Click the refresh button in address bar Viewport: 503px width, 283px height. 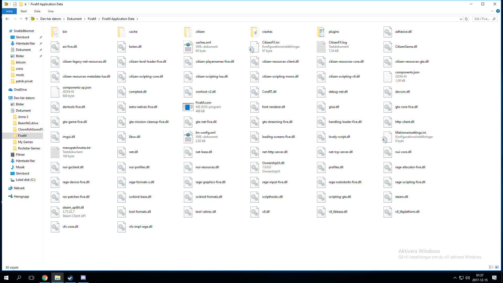(466, 19)
